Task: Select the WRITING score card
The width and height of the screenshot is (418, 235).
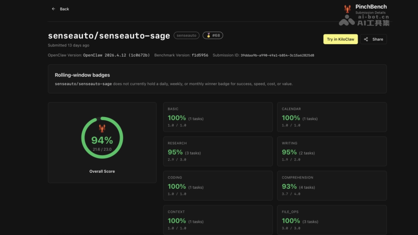Action: tap(332, 151)
